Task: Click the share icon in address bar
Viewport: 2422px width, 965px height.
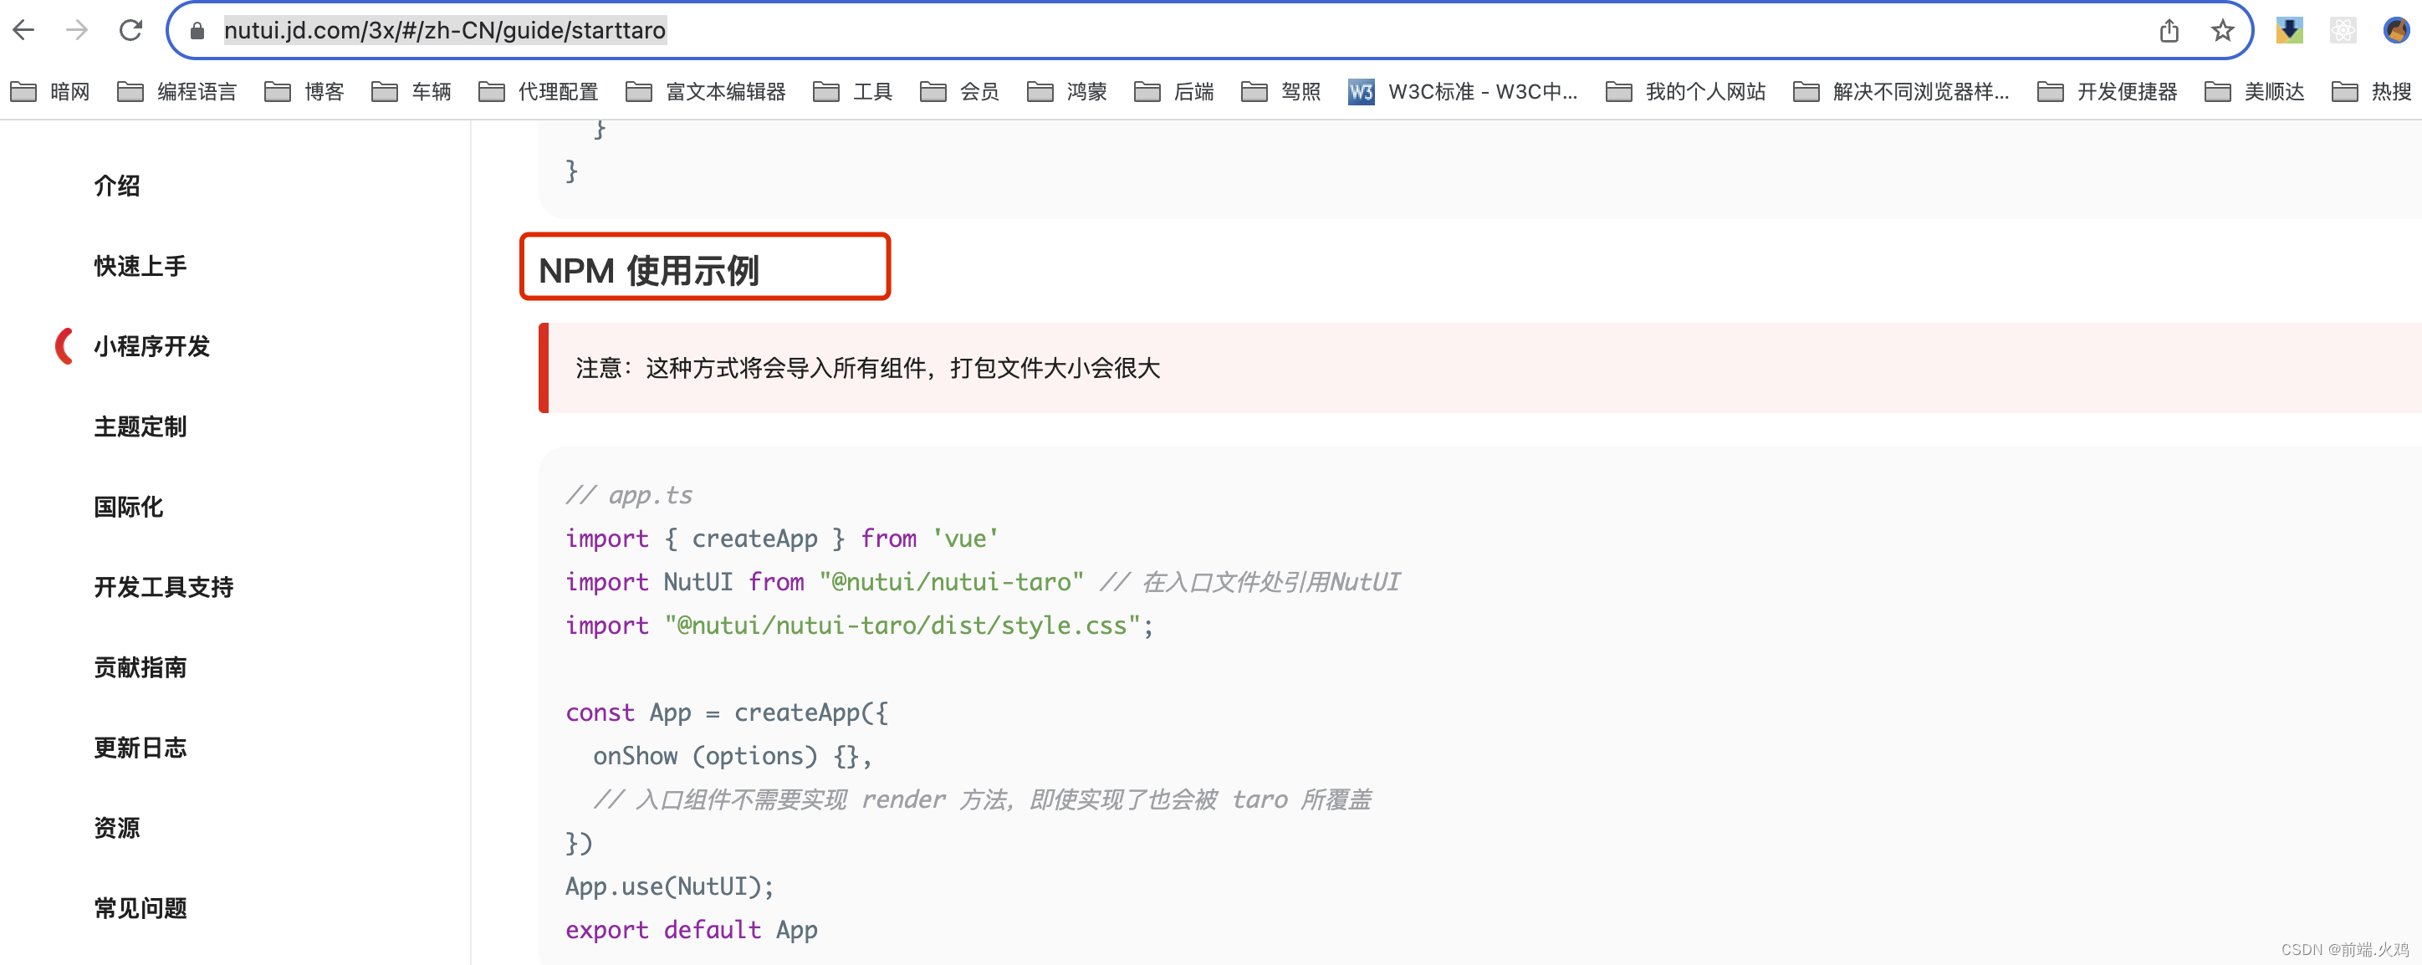Action: coord(2169,30)
